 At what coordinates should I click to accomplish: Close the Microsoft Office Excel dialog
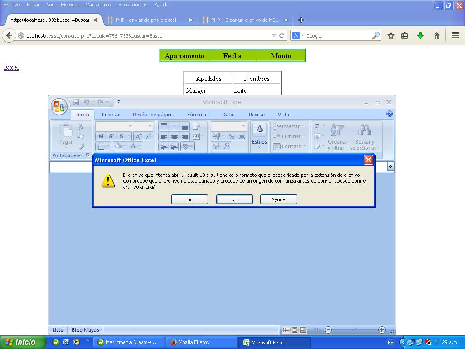pyautogui.click(x=368, y=160)
